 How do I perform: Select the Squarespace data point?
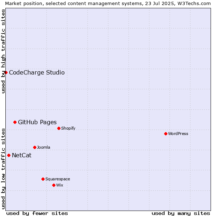click(43, 179)
